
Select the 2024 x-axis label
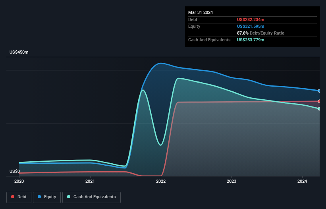(x=302, y=181)
